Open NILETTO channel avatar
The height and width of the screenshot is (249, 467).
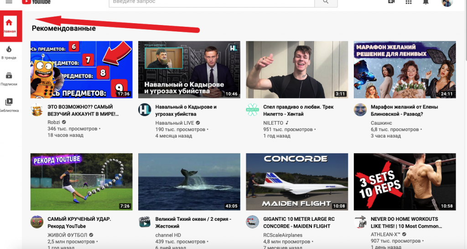coord(252,110)
